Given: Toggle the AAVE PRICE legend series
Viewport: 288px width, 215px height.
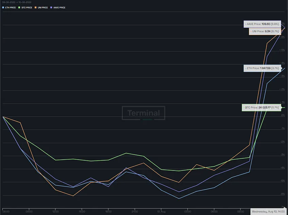Looking at the screenshot, I should click(x=58, y=7).
